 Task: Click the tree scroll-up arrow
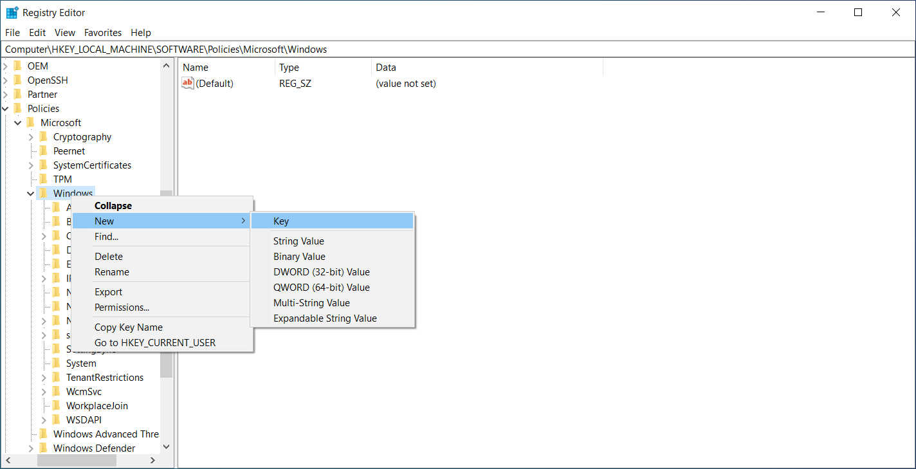point(166,66)
